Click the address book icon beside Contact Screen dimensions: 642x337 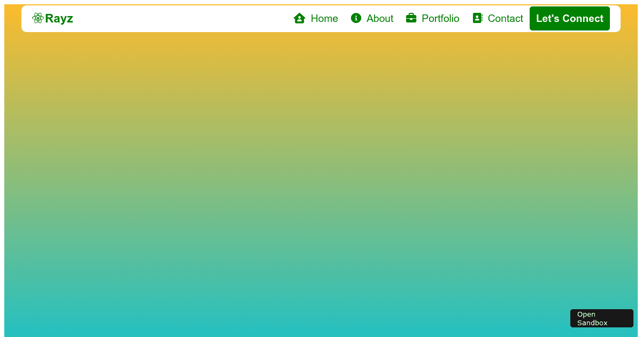tap(478, 18)
